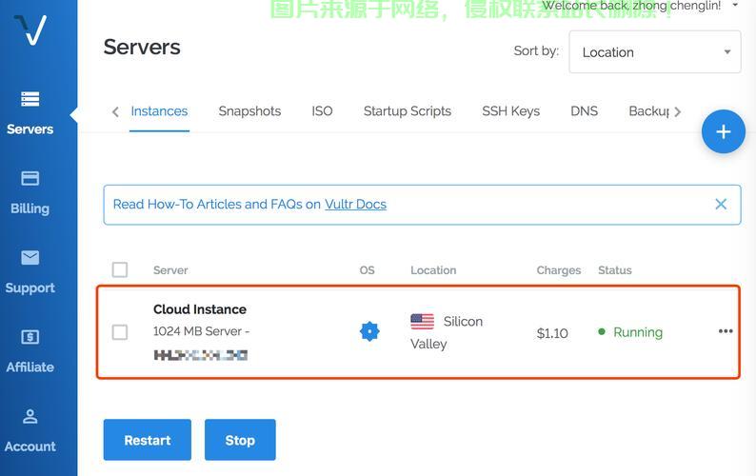Click the OS gear icon for instance

(369, 331)
